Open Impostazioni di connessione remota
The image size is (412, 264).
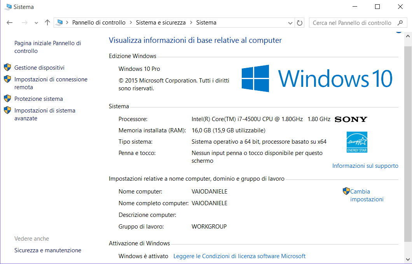pos(51,83)
